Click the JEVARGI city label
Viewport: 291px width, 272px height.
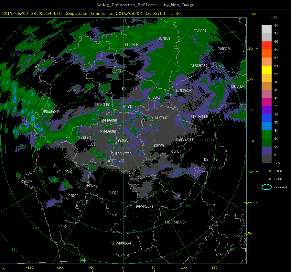[x=199, y=31]
